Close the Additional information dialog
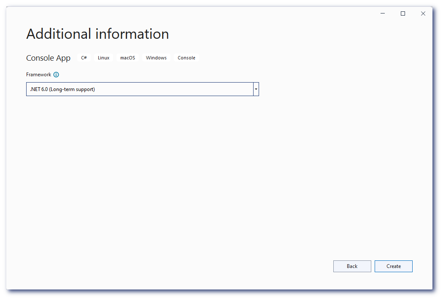 (423, 13)
